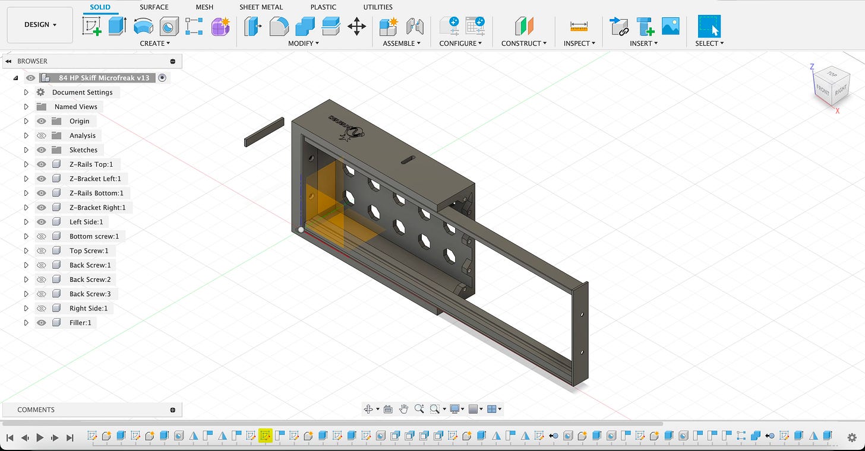The width and height of the screenshot is (865, 451).
Task: Open the ASSEMBLE menu
Action: coord(402,43)
